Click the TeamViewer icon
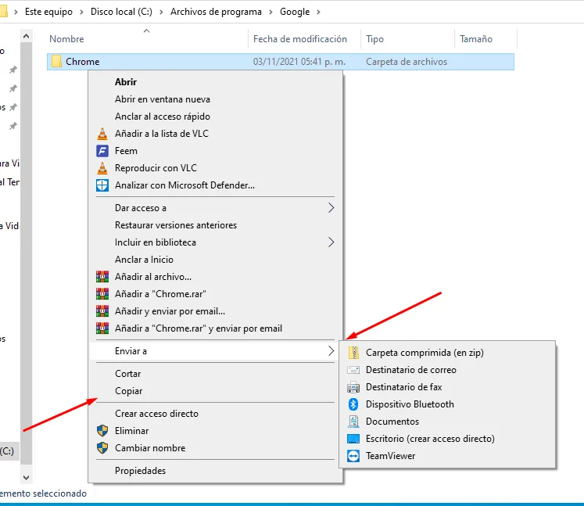Image resolution: width=584 pixels, height=506 pixels. 353,456
